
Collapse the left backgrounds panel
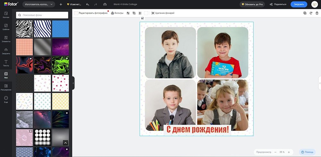[73, 83]
